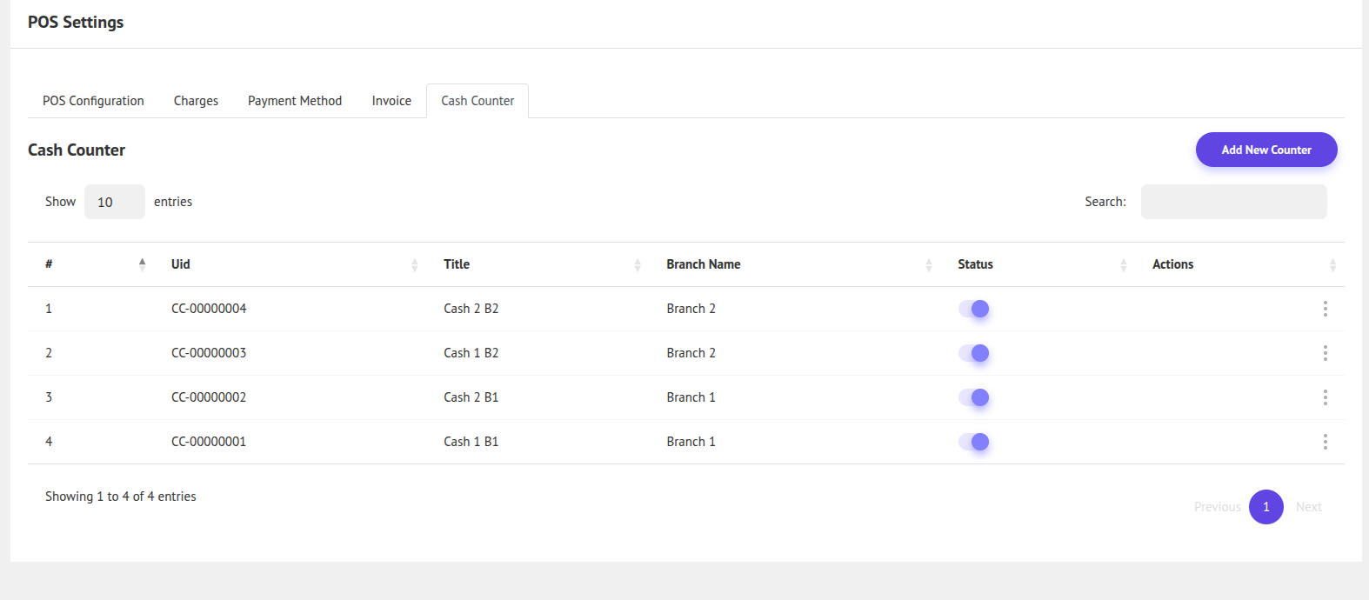Image resolution: width=1369 pixels, height=600 pixels.
Task: Toggle status switch for CC-00000004
Action: pyautogui.click(x=974, y=309)
